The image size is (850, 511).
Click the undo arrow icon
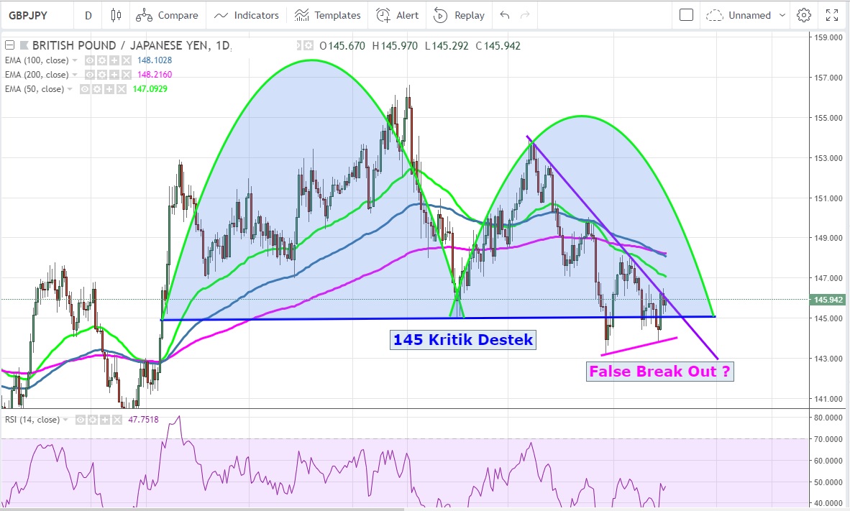click(x=504, y=15)
